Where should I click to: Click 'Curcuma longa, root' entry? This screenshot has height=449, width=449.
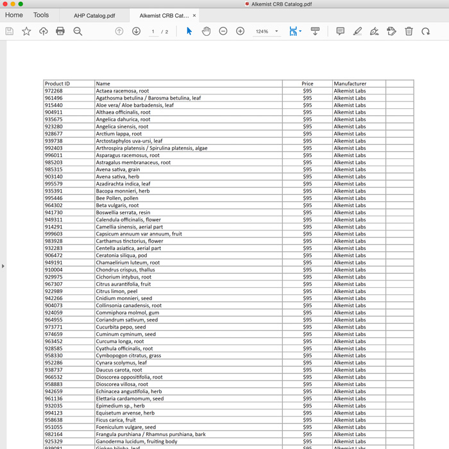[x=120, y=341]
